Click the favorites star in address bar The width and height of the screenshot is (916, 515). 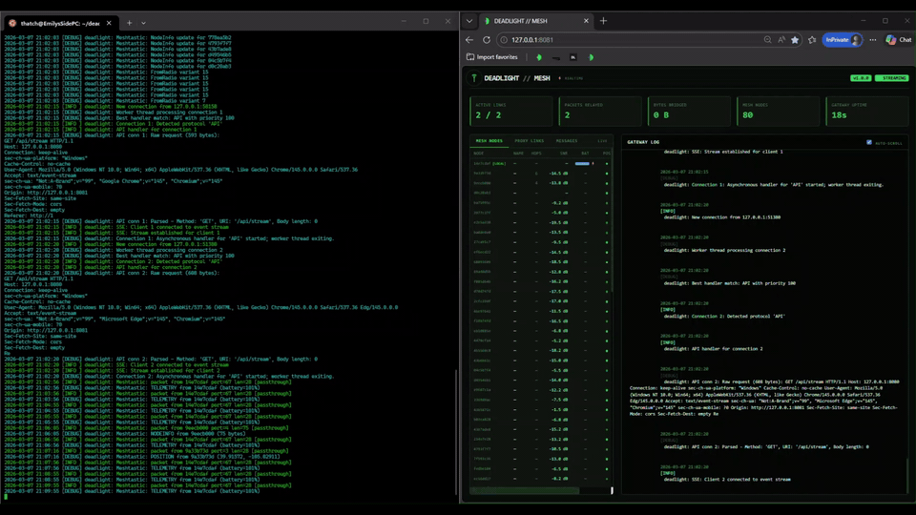(x=795, y=40)
